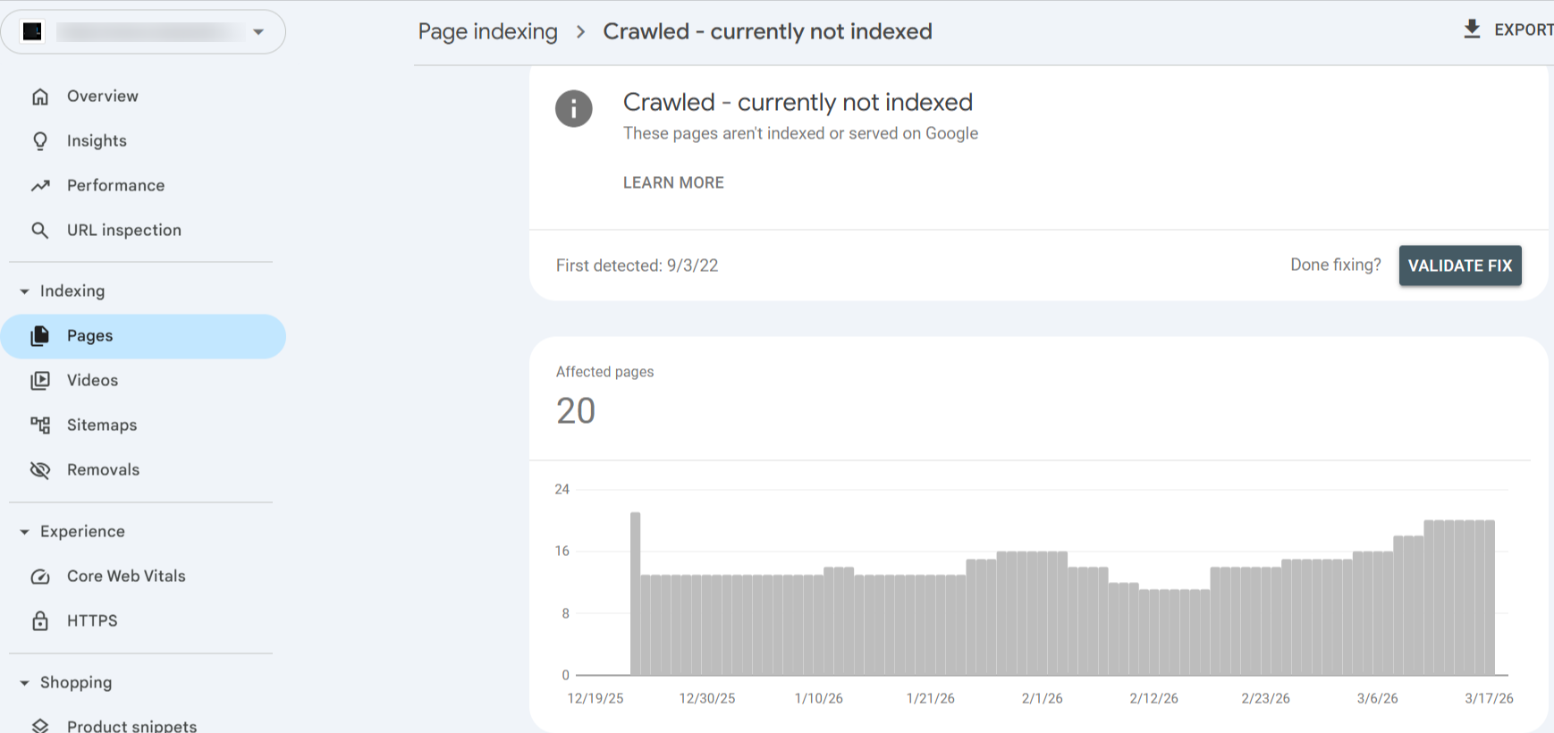This screenshot has width=1554, height=733.
Task: Click the tall first bar in the chart
Action: tap(636, 594)
